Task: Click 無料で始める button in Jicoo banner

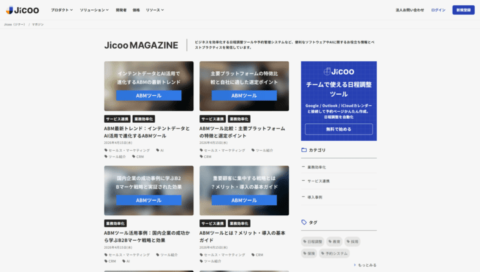Action: (x=339, y=129)
